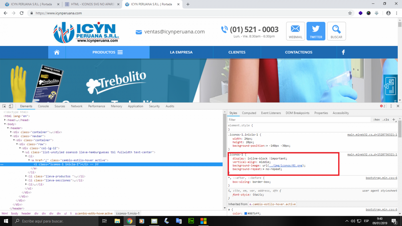Go to home via house icon
402x226 pixels.
pos(57,52)
